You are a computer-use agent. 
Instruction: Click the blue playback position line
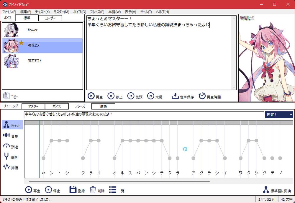click(x=39, y=149)
